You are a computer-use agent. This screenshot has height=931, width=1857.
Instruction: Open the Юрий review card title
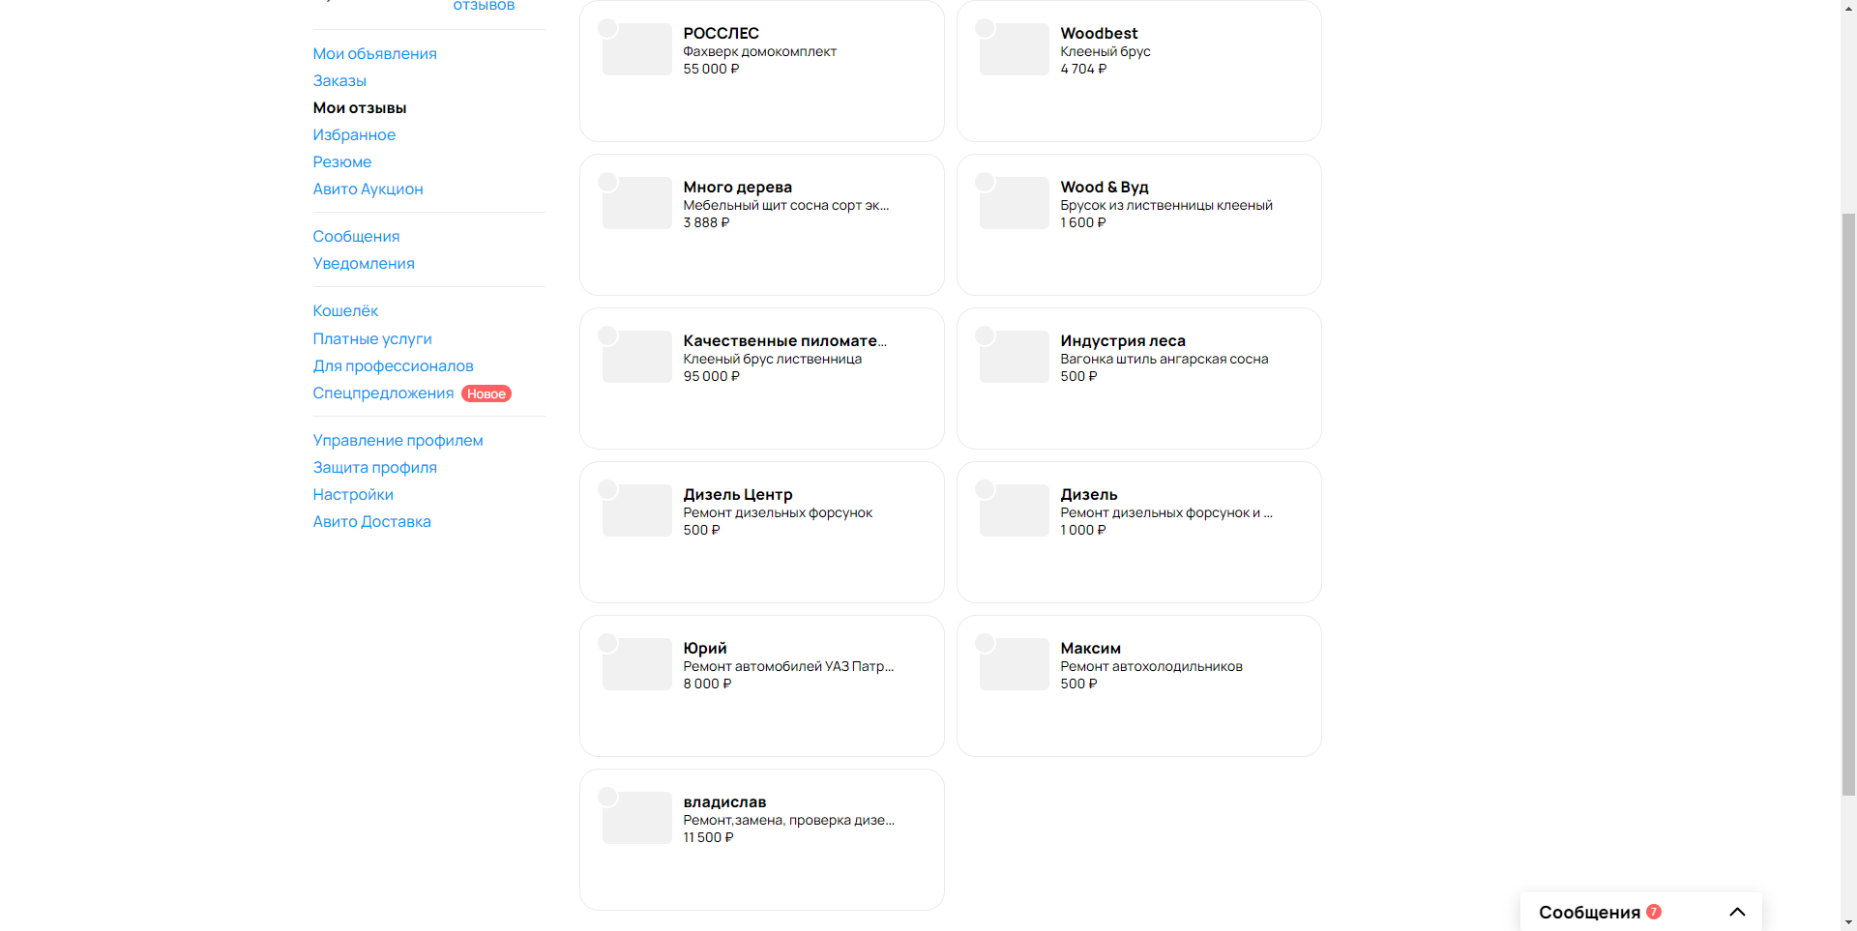pos(705,648)
